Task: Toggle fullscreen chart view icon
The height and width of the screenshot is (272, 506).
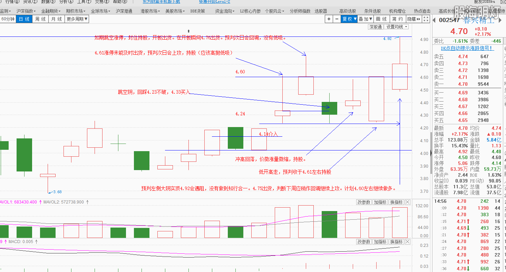Action: (x=426, y=19)
